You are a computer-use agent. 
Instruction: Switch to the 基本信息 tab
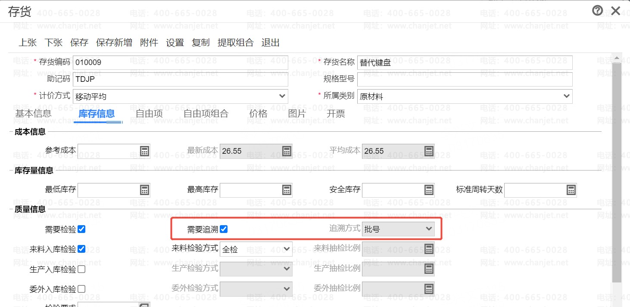[x=33, y=114]
